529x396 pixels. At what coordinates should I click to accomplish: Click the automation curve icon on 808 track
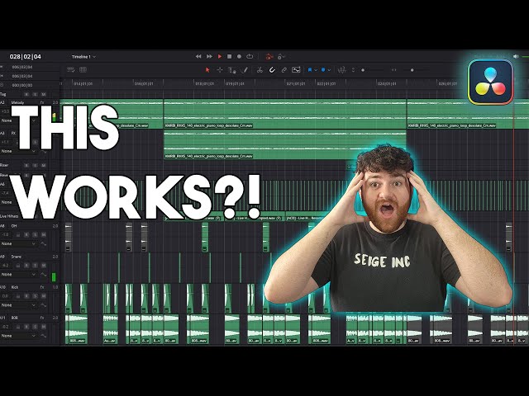[43, 336]
